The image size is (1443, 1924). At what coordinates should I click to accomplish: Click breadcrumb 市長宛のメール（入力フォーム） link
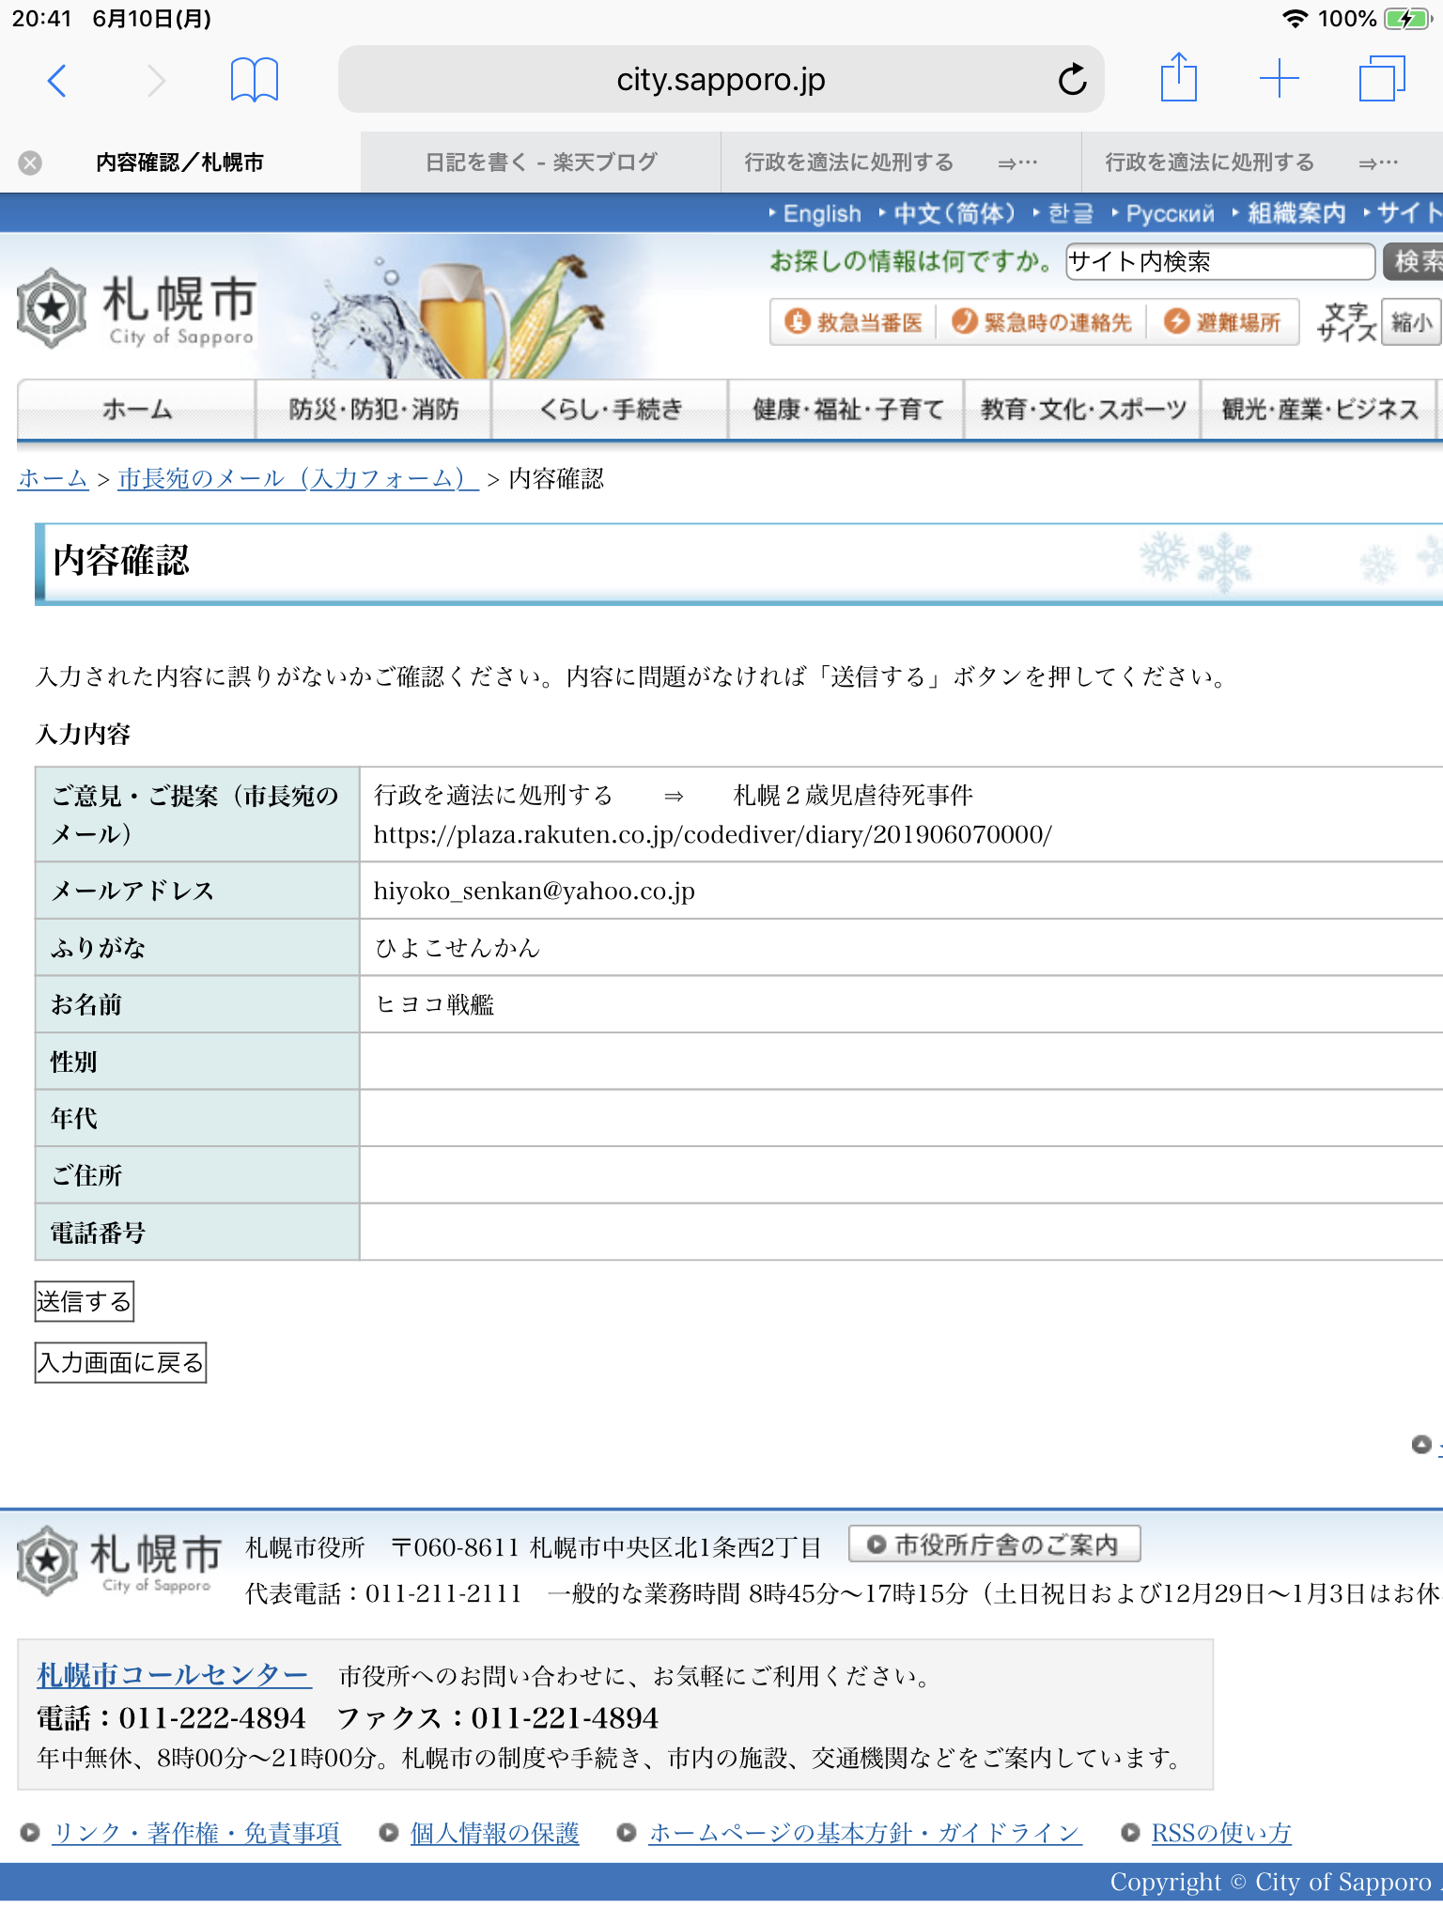298,479
